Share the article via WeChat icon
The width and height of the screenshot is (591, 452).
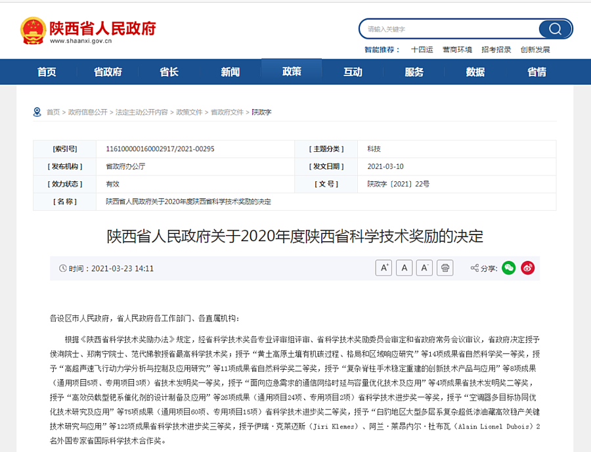(508, 268)
